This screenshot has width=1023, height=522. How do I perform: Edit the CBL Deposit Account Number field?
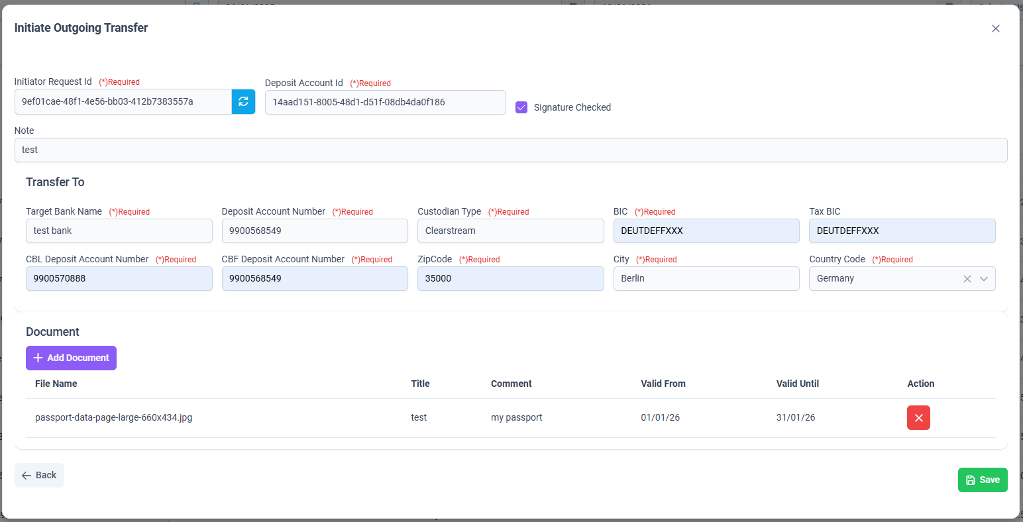click(x=119, y=278)
